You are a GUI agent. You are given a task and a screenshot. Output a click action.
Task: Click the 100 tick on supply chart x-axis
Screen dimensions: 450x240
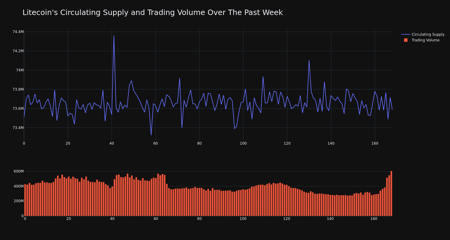pos(243,143)
